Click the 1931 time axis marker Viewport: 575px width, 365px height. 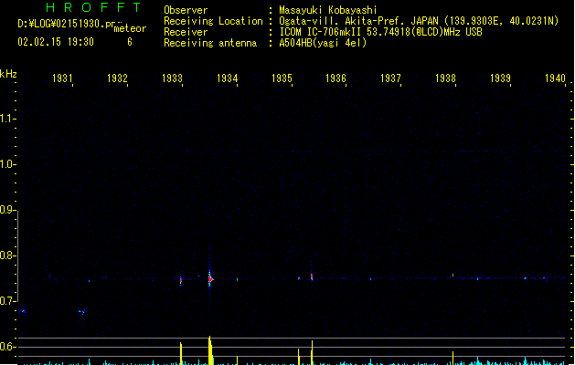(x=62, y=78)
